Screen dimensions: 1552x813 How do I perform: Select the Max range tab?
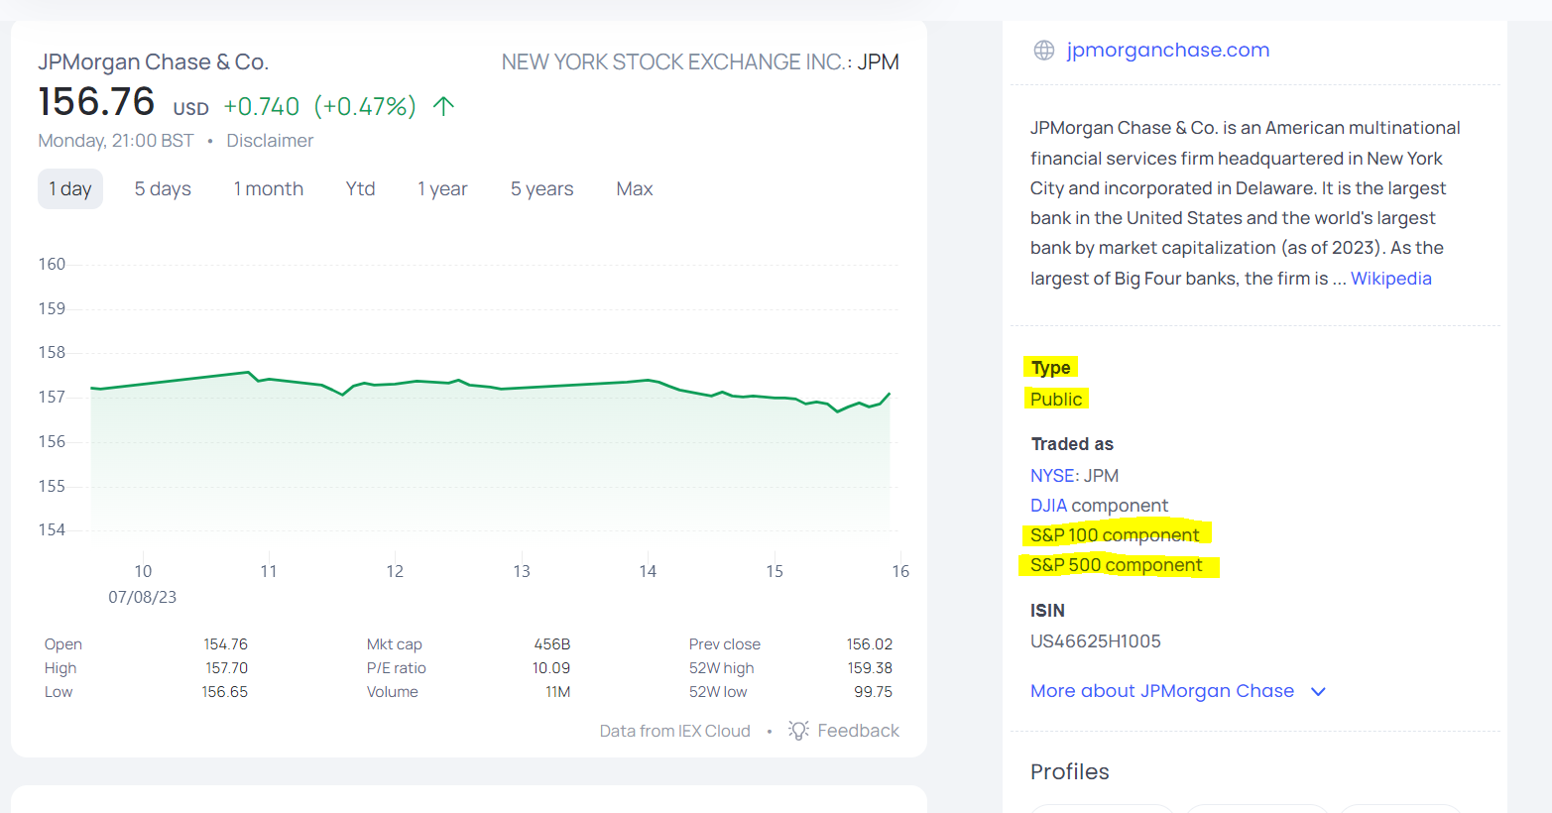[635, 189]
